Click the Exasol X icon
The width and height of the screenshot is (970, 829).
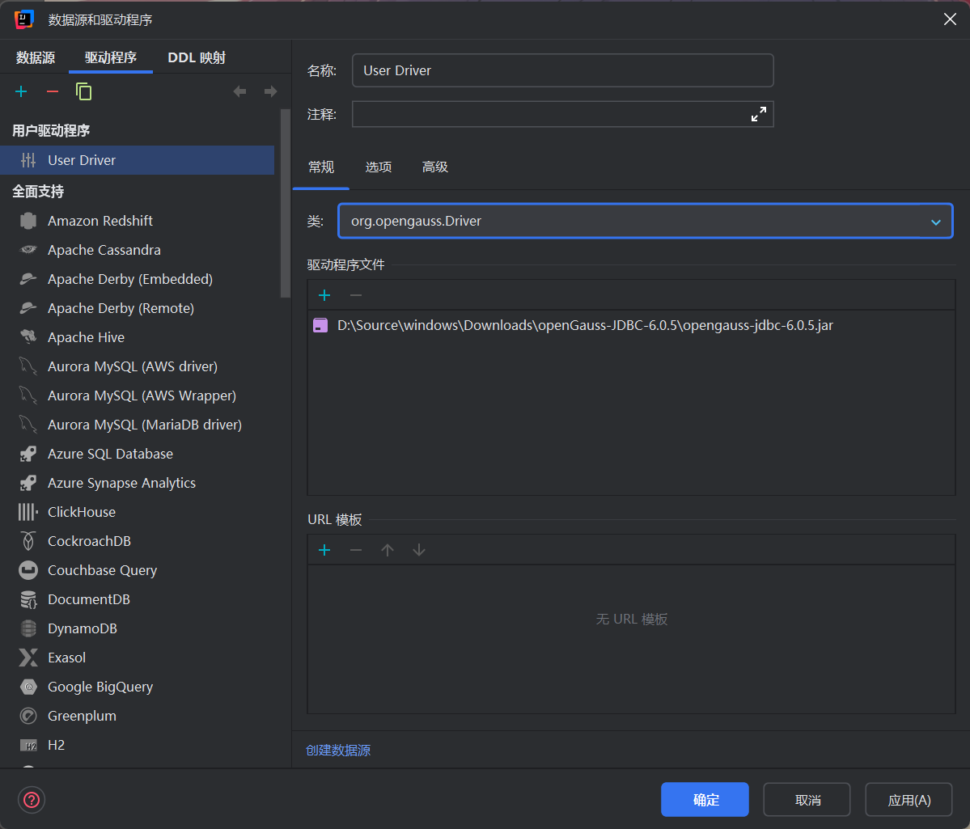(28, 657)
